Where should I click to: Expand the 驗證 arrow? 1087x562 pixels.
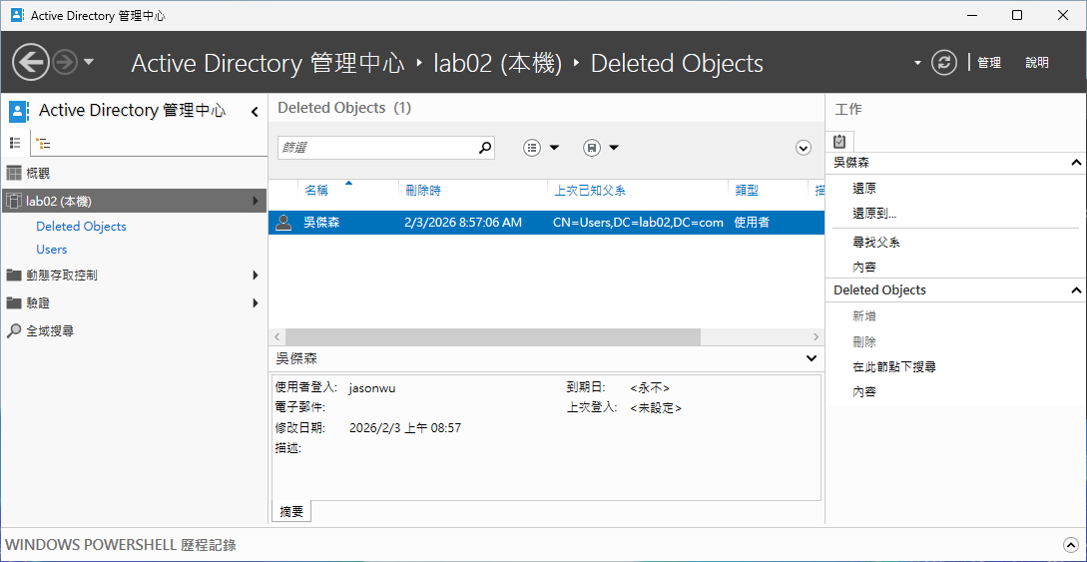[256, 302]
